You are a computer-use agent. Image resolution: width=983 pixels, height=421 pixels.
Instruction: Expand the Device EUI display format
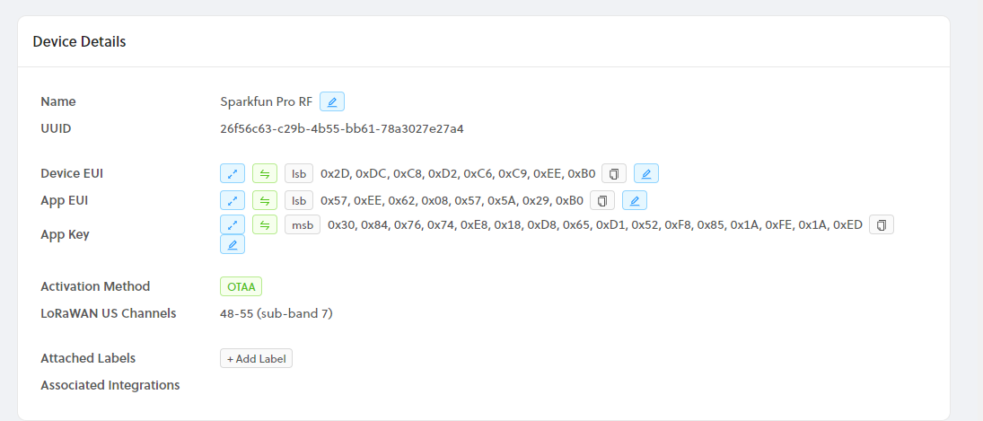coord(233,173)
